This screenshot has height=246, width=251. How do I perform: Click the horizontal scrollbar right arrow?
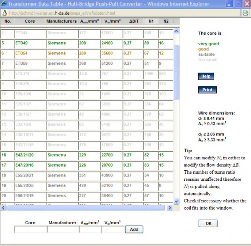(x=170, y=208)
